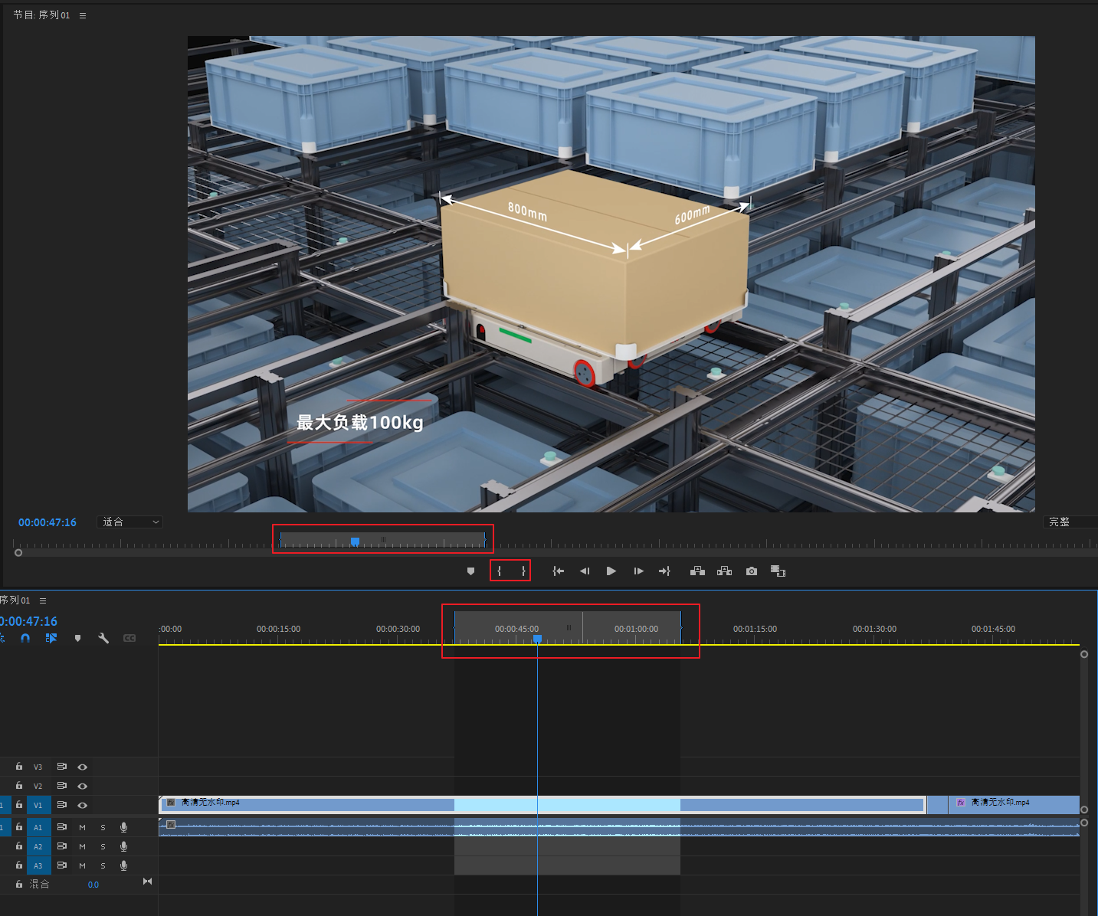Export frame with the camera icon
Image resolution: width=1098 pixels, height=916 pixels.
click(x=752, y=571)
